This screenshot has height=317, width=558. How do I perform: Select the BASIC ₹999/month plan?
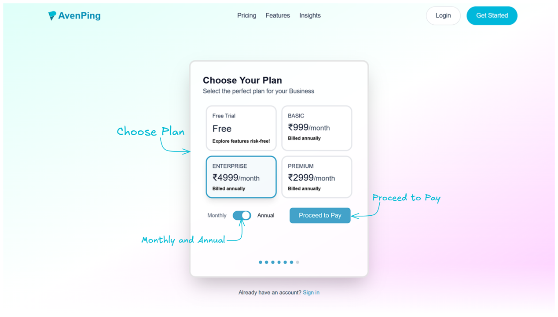coord(316,128)
